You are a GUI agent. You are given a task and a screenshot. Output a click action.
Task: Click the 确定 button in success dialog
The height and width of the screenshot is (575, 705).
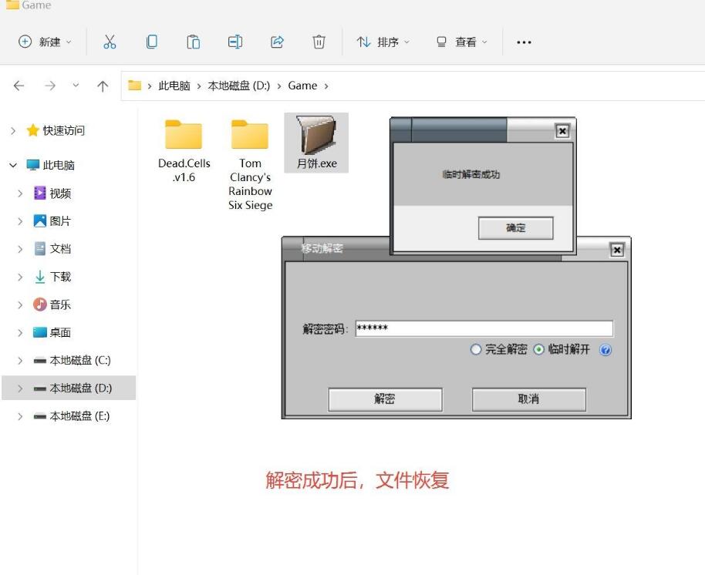(x=515, y=228)
